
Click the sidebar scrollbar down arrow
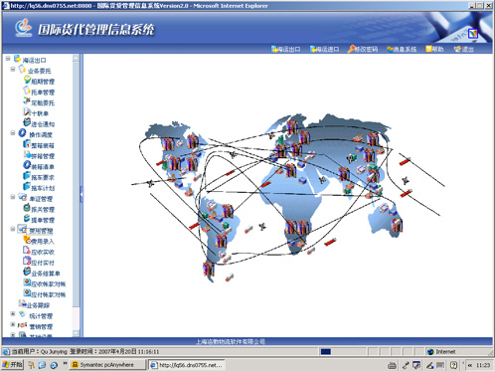tap(76, 333)
